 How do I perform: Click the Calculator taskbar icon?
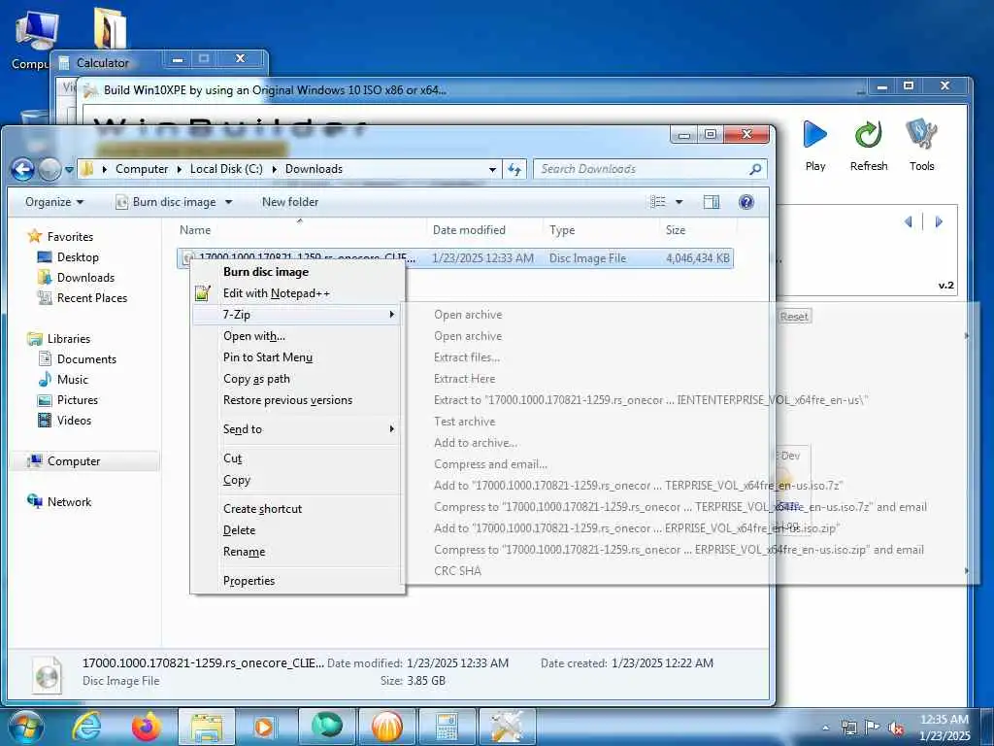coord(447,727)
